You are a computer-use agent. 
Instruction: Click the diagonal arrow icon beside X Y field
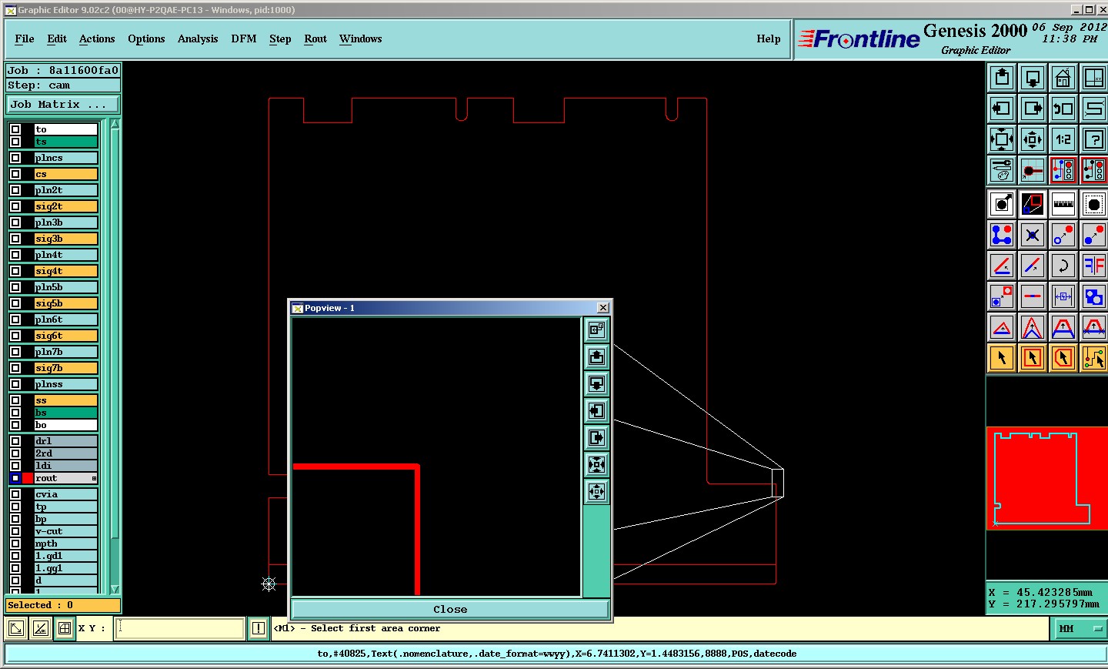[15, 628]
